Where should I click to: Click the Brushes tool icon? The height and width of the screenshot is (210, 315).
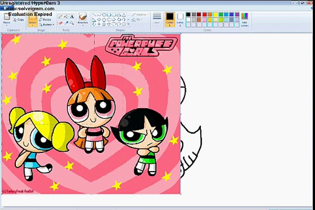pyautogui.click(x=83, y=17)
